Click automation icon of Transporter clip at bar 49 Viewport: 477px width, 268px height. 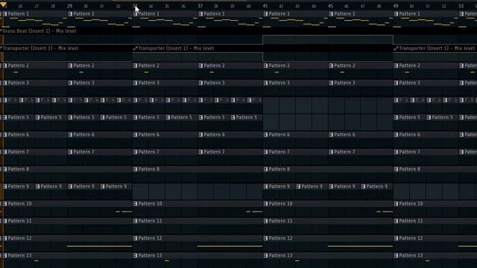point(396,48)
